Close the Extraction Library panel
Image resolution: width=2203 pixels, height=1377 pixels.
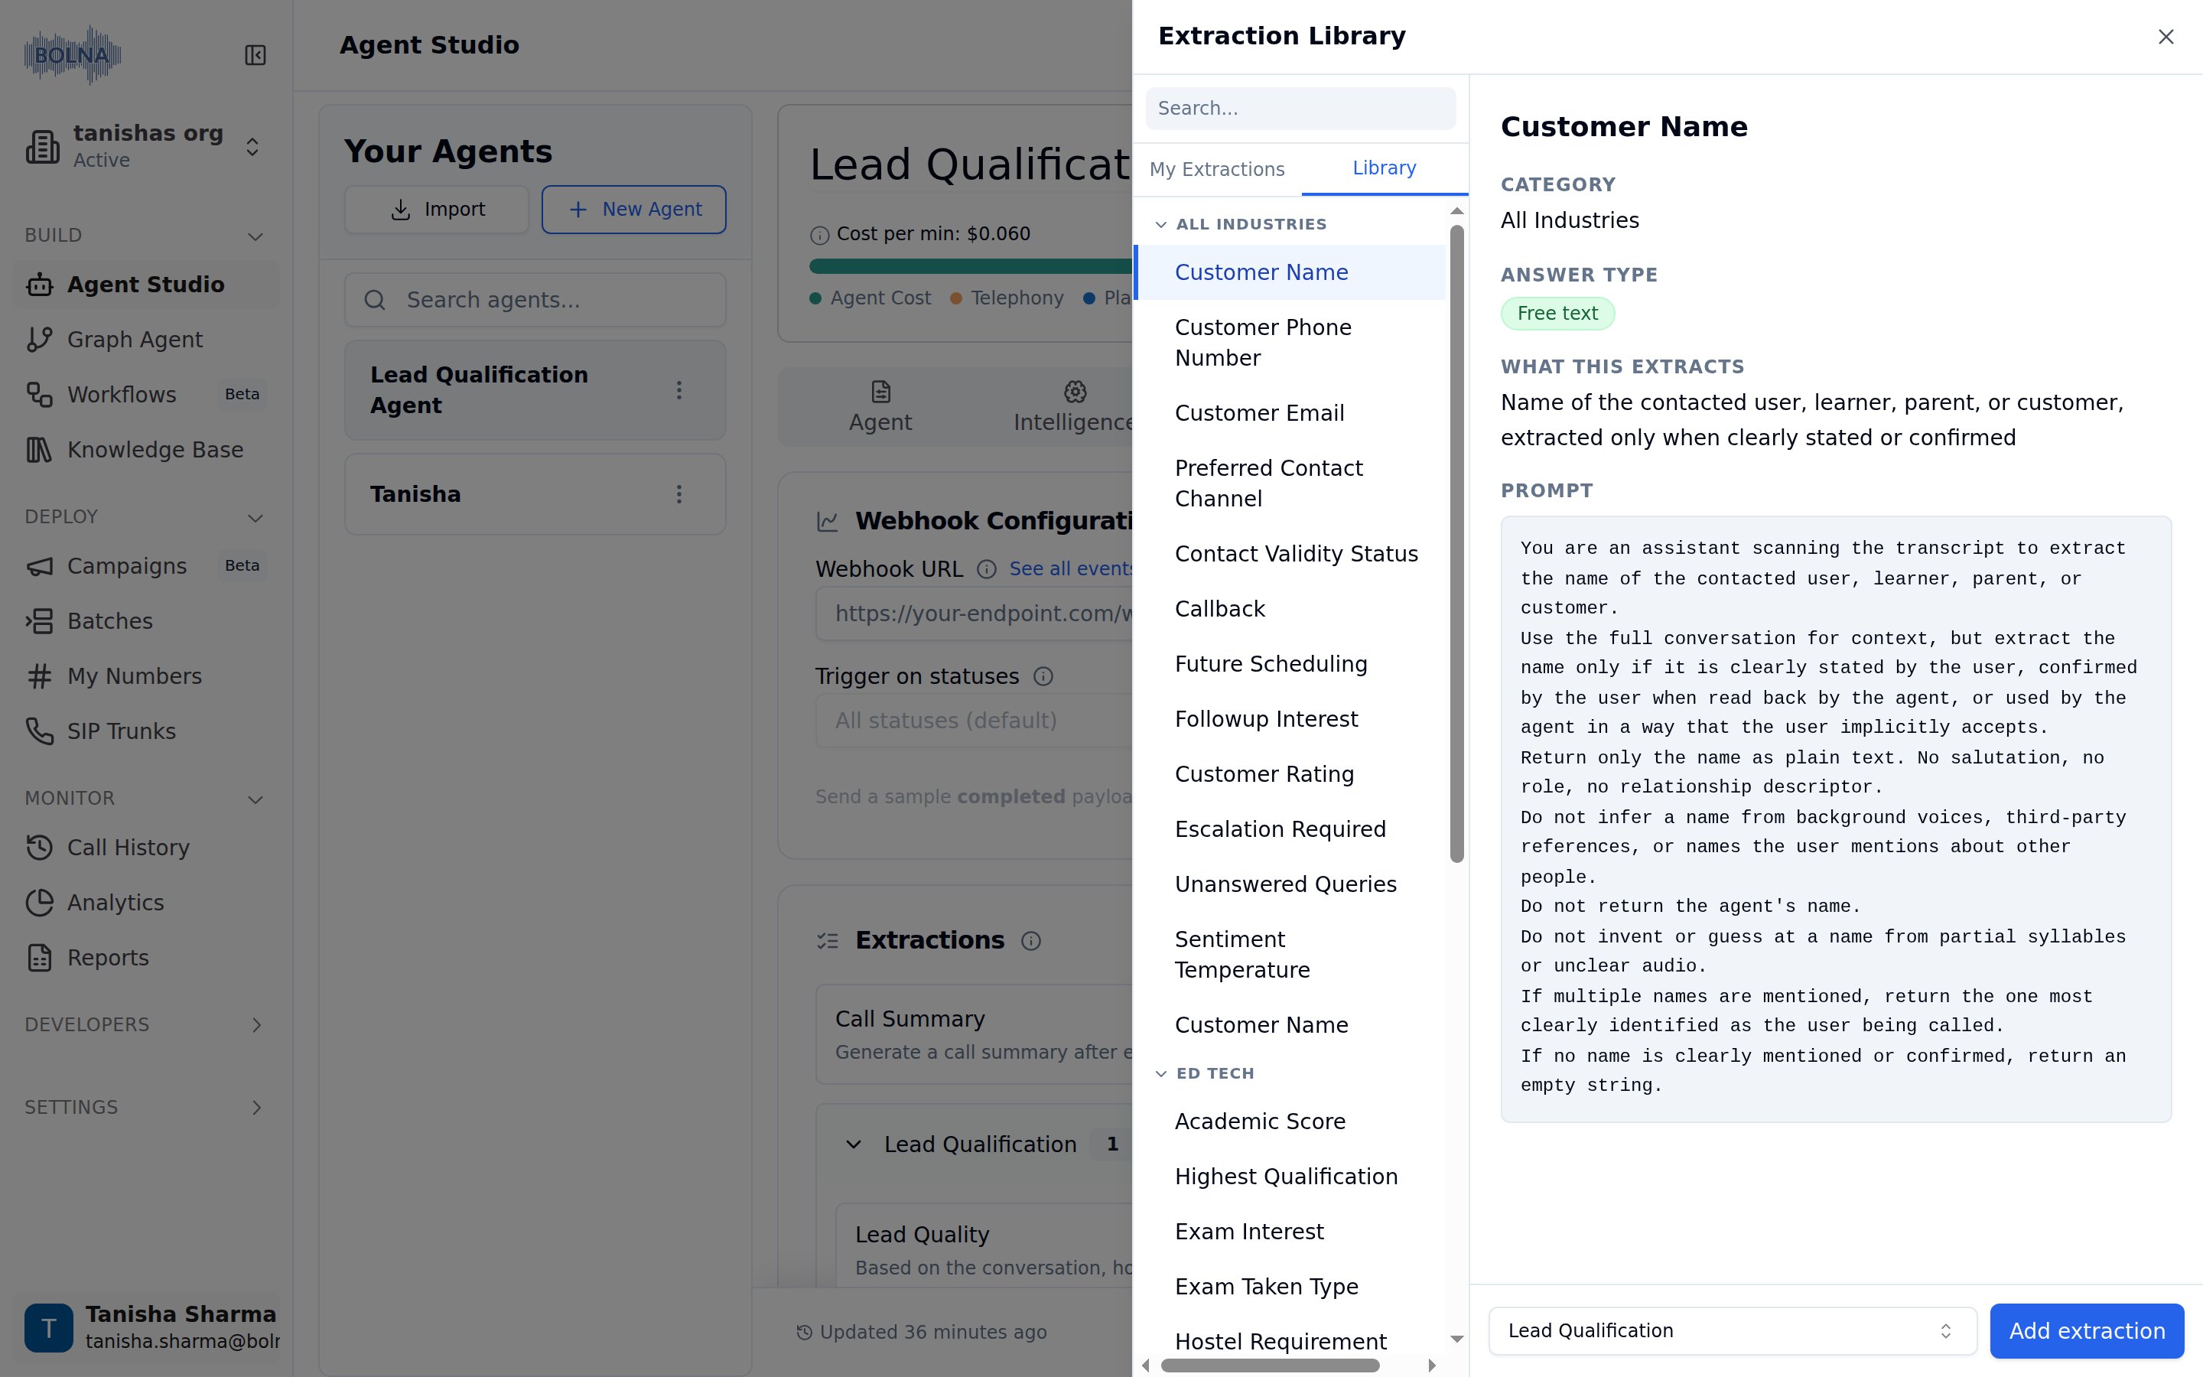(x=2166, y=37)
